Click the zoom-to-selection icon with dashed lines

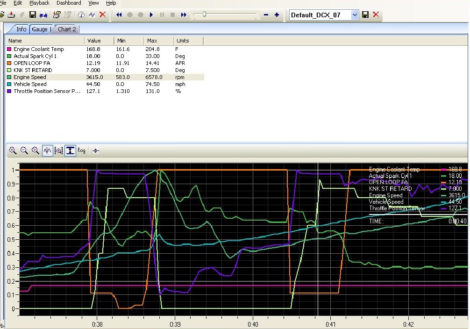(x=58, y=150)
